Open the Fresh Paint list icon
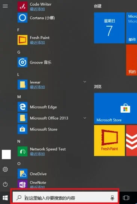 pos(22,40)
